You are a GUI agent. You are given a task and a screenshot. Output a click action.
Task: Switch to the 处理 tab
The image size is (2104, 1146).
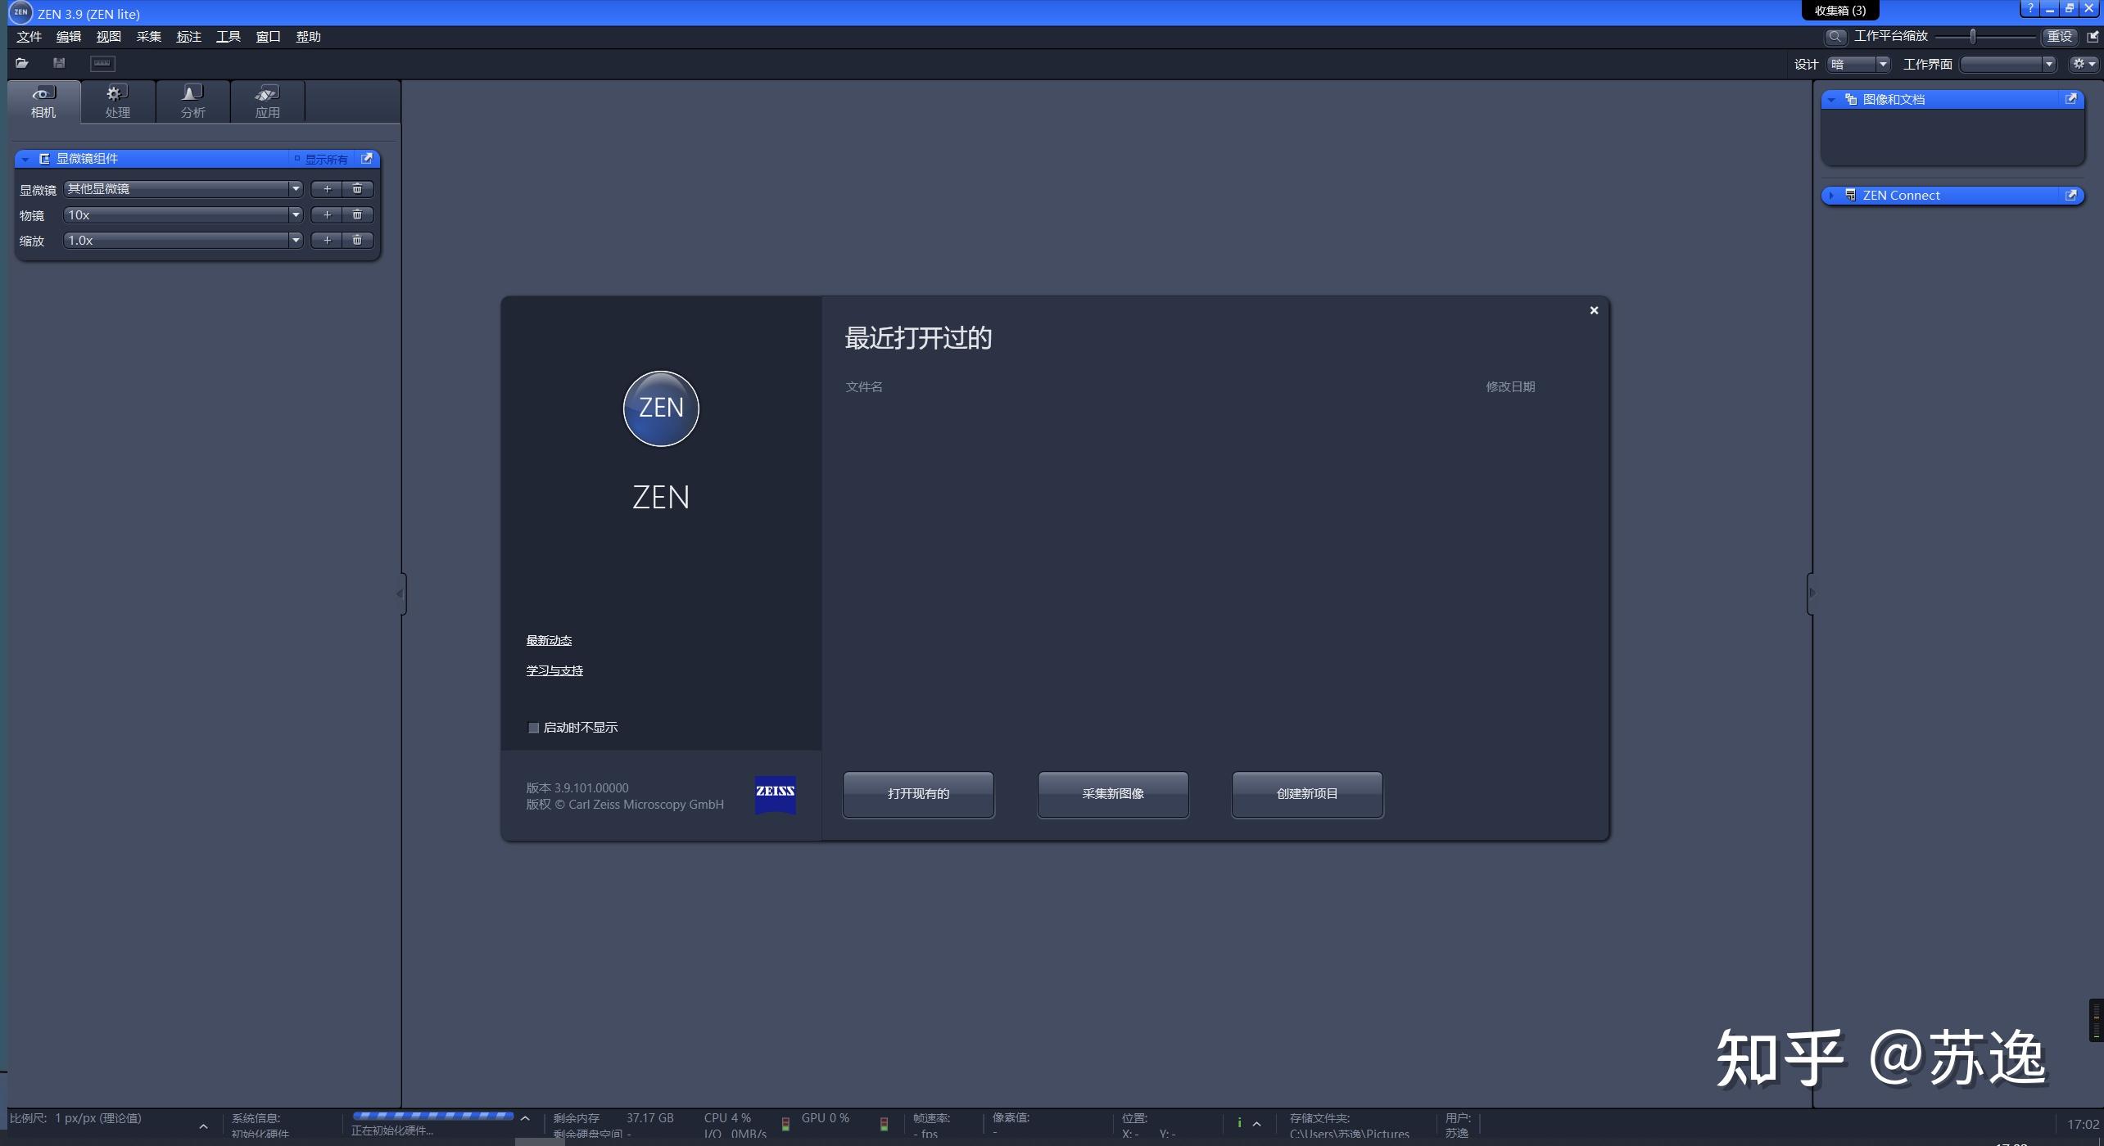[x=118, y=102]
